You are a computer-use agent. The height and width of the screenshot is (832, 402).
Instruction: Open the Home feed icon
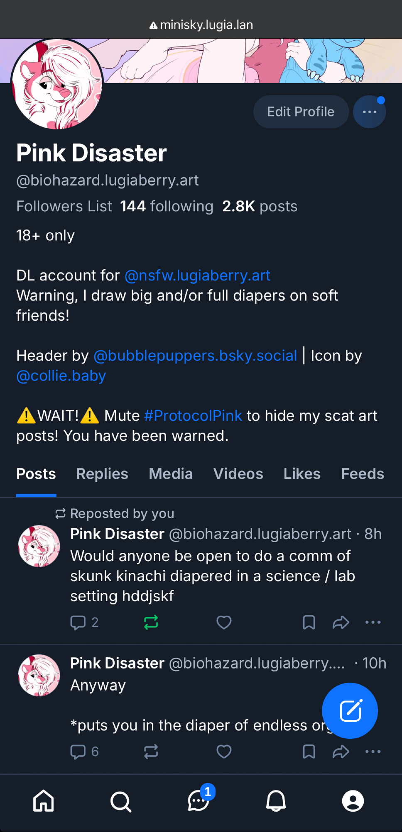click(x=44, y=801)
